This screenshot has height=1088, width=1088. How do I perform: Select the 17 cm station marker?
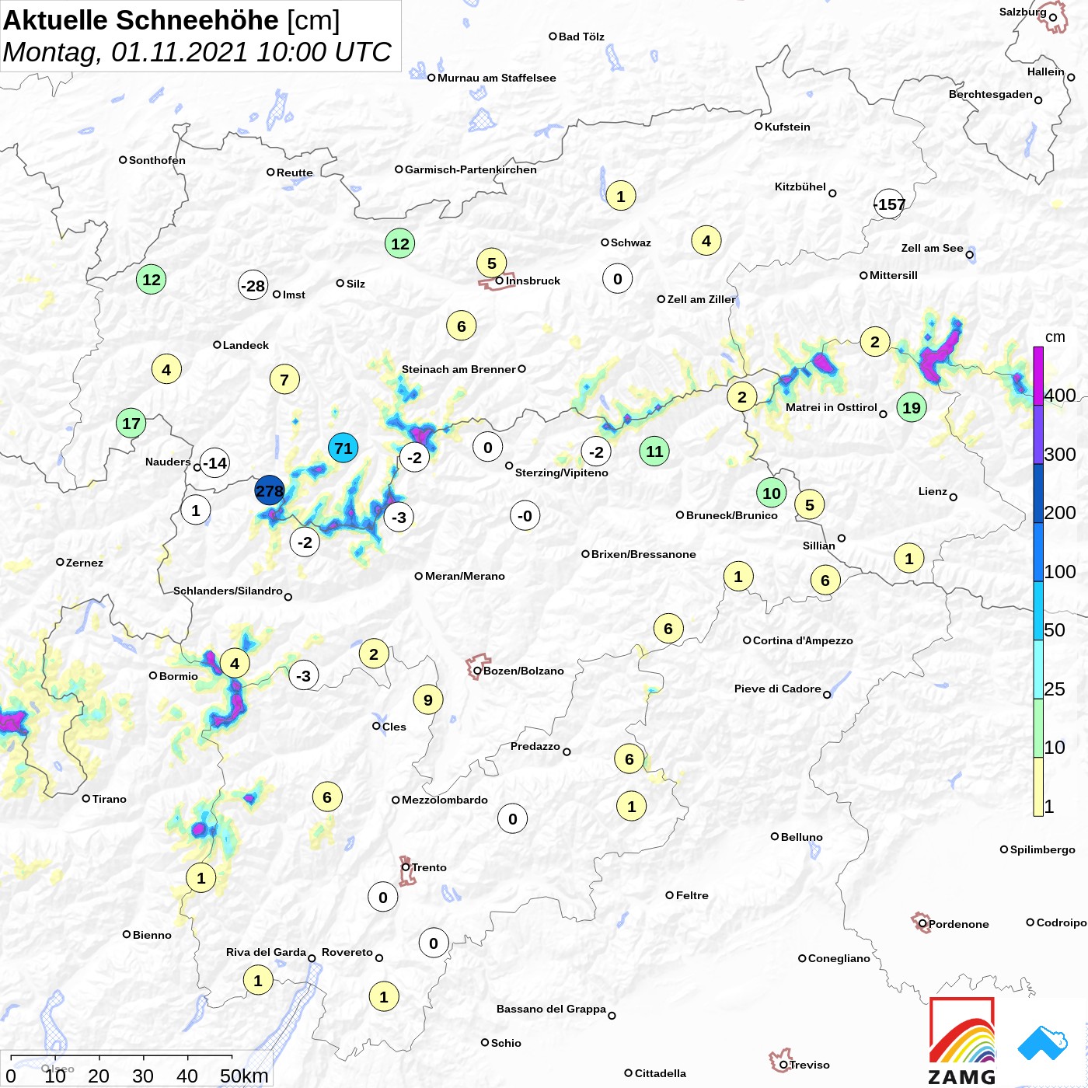tap(131, 424)
